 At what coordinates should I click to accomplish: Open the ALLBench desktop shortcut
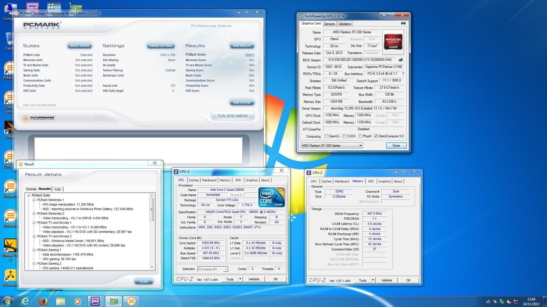coord(10,278)
